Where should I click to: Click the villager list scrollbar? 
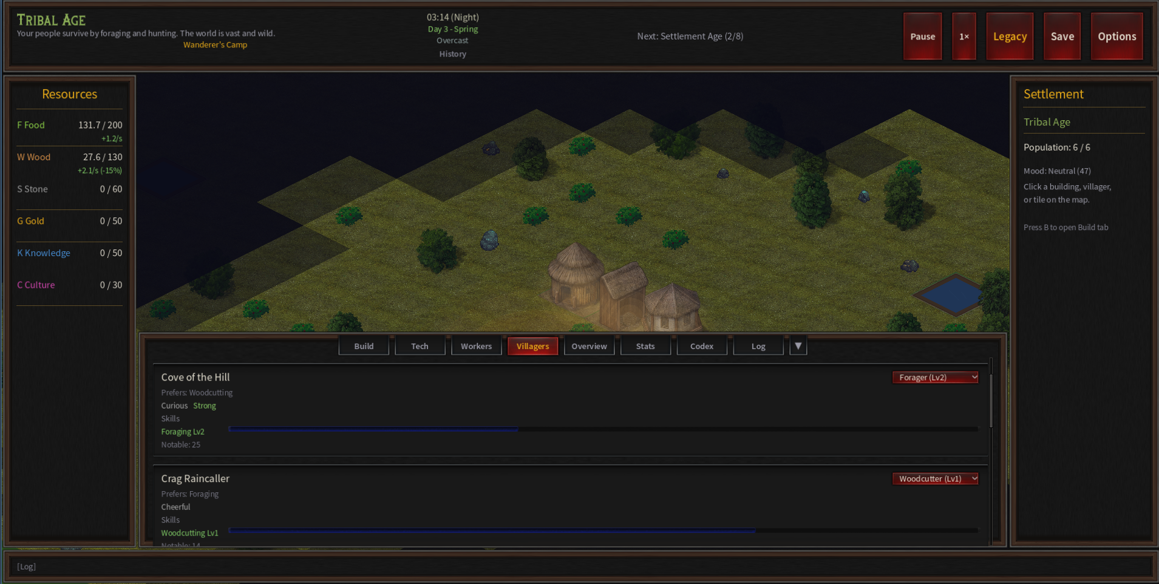coord(991,401)
